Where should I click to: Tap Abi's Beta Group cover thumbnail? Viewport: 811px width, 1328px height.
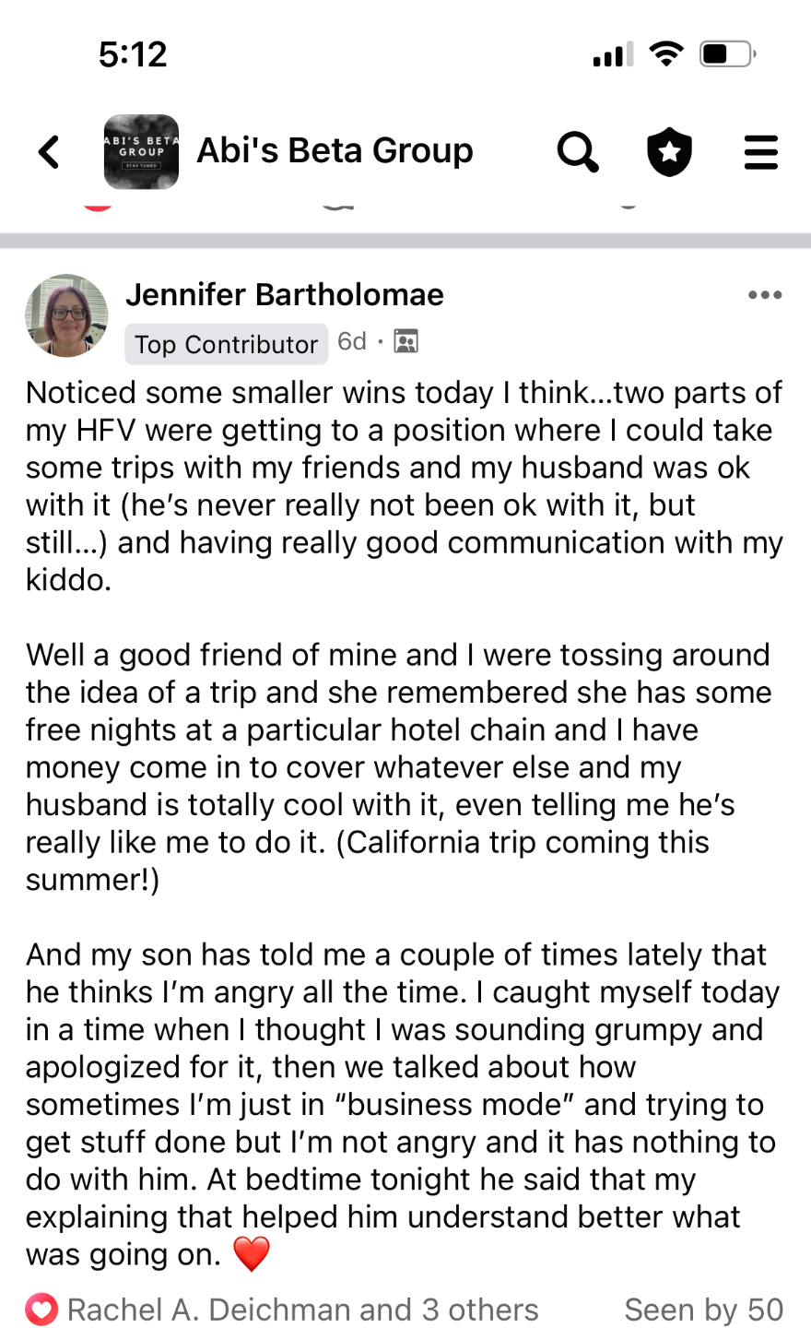pyautogui.click(x=141, y=152)
